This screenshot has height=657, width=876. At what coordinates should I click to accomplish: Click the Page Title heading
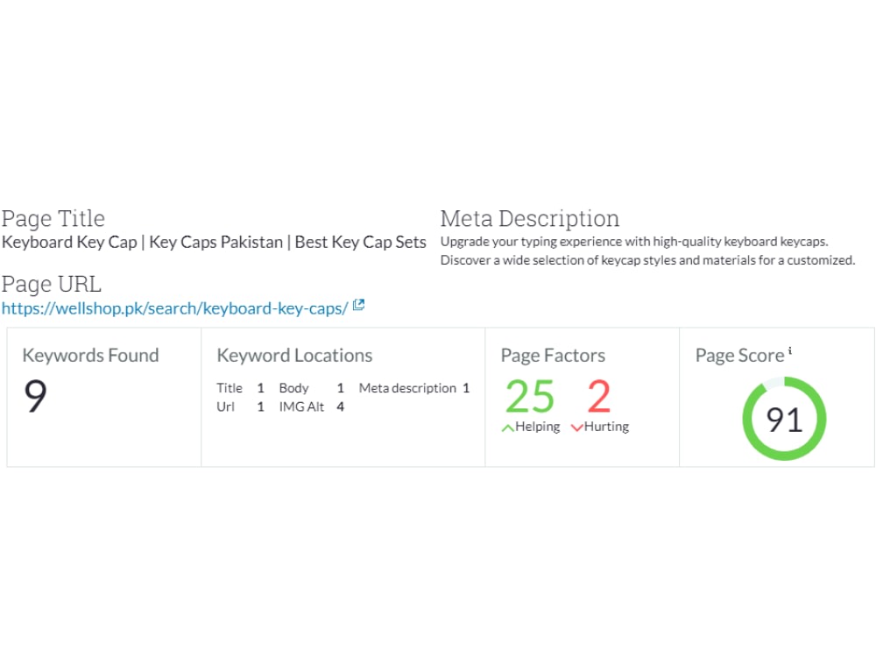(x=53, y=218)
